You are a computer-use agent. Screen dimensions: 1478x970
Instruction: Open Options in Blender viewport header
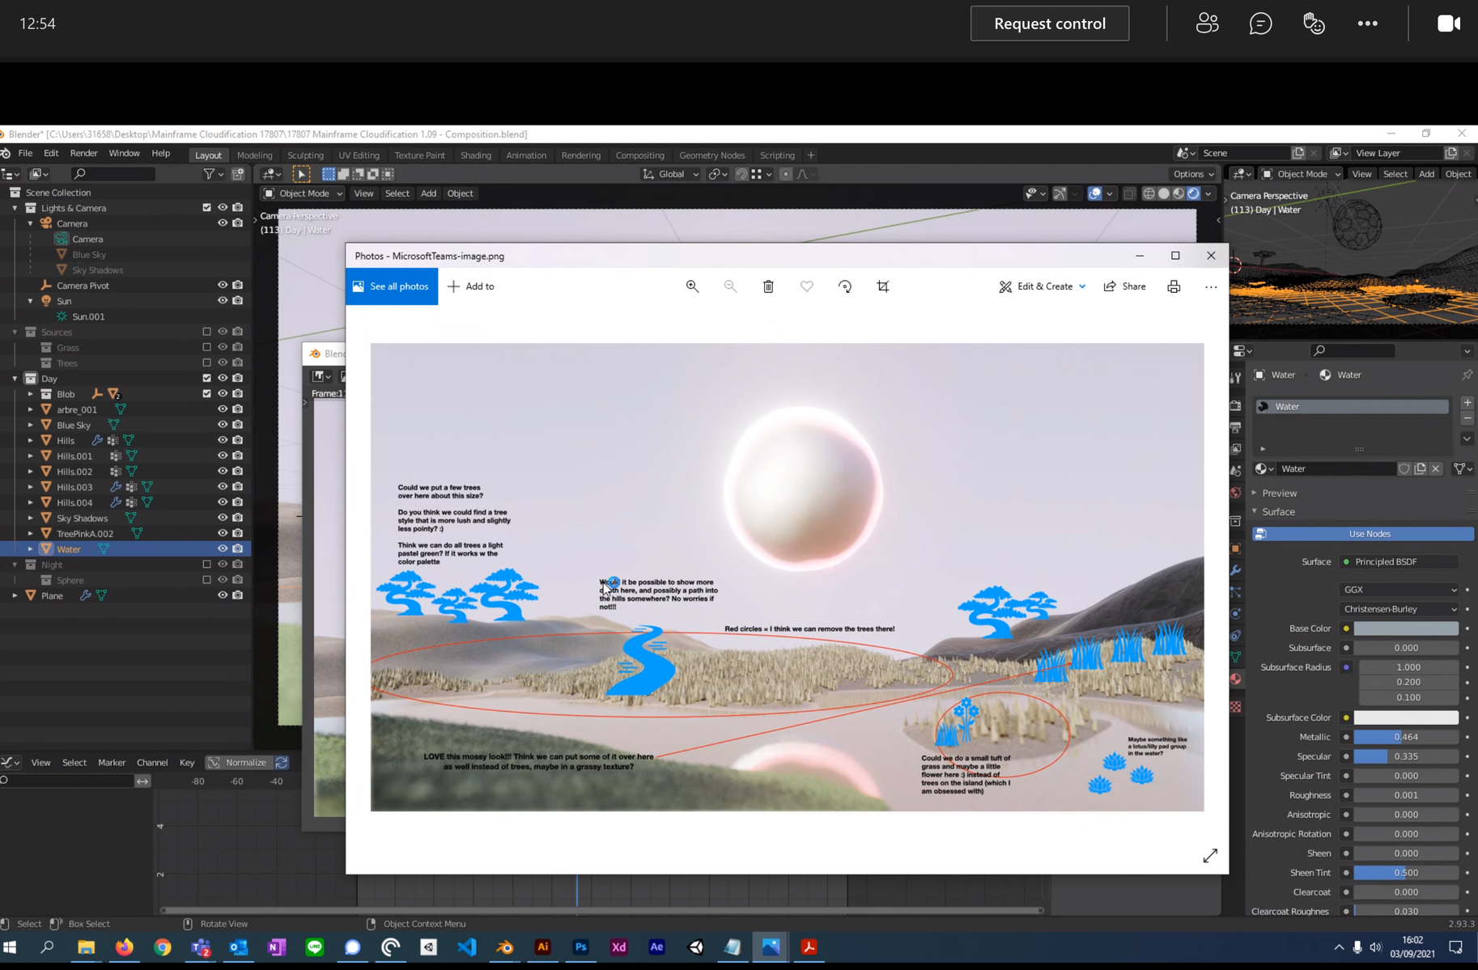coord(1193,174)
